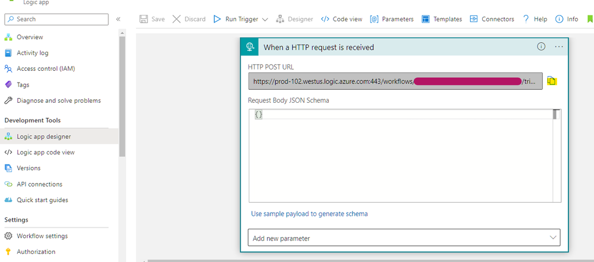The width and height of the screenshot is (594, 262).
Task: Click the sidebar Search box
Action: (x=56, y=19)
